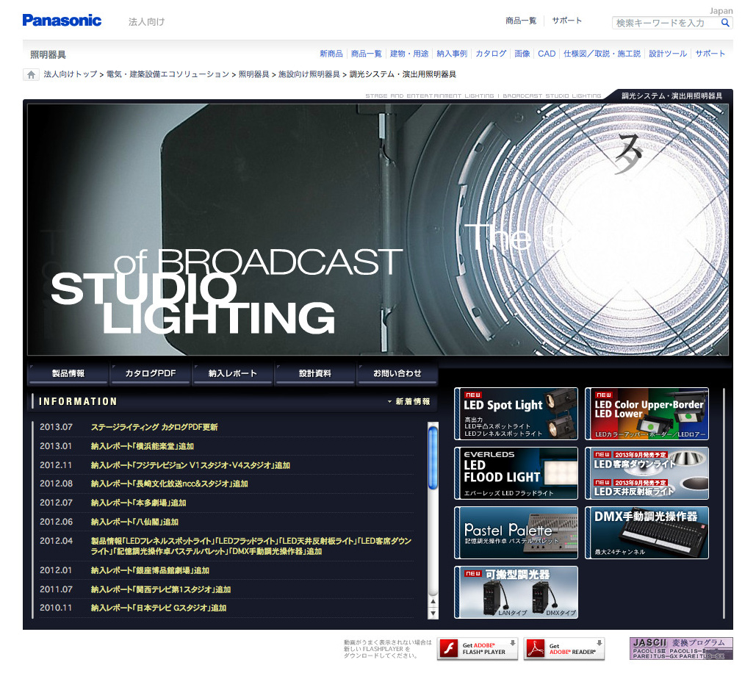Open the Pastel Palette product banner
756x679 pixels.
516,533
